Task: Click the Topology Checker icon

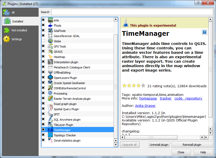Action: pos(50,135)
